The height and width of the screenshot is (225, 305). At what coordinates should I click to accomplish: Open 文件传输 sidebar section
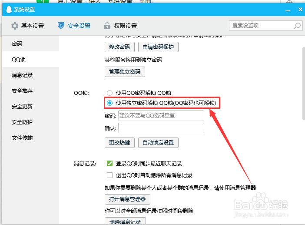pyautogui.click(x=31, y=138)
